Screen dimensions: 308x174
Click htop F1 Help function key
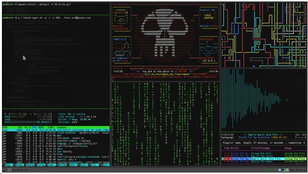pyautogui.click(x=8, y=165)
